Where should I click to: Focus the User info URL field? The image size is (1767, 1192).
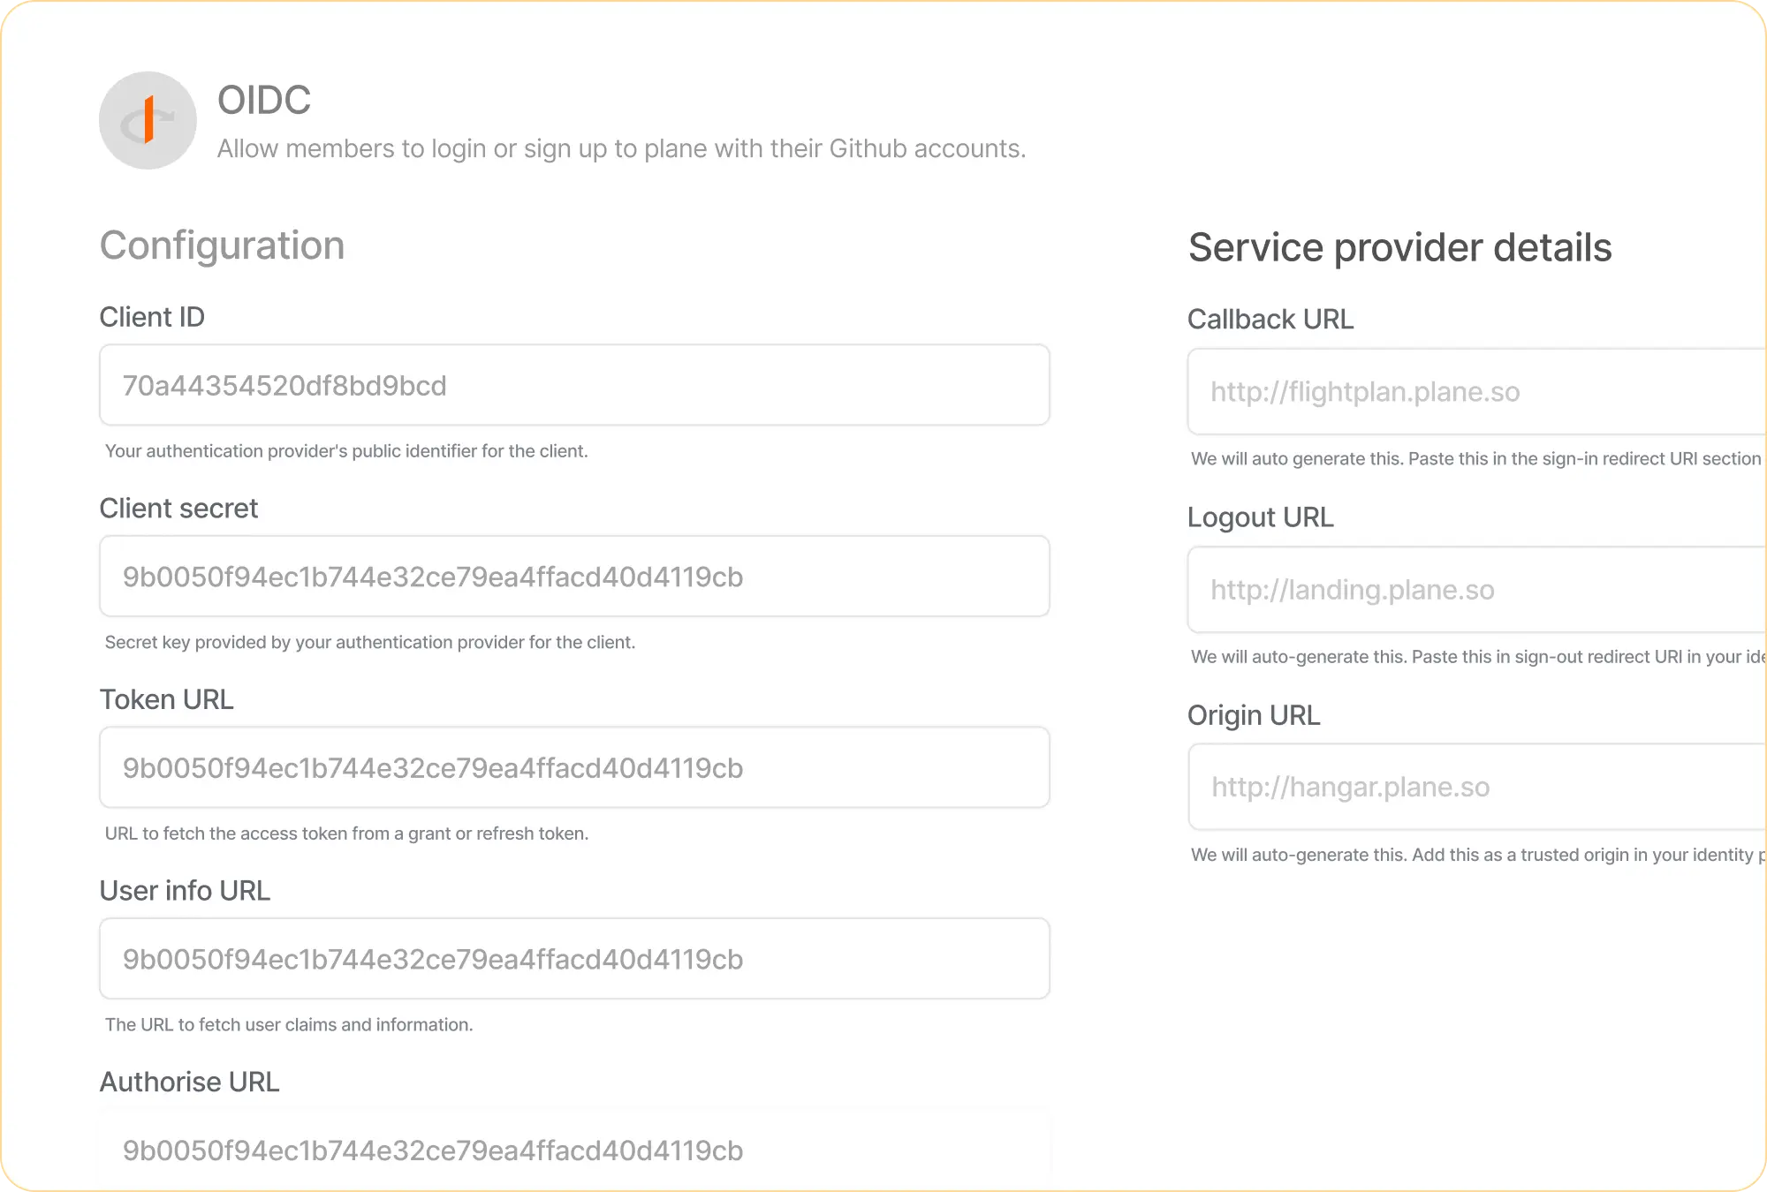[x=574, y=959]
